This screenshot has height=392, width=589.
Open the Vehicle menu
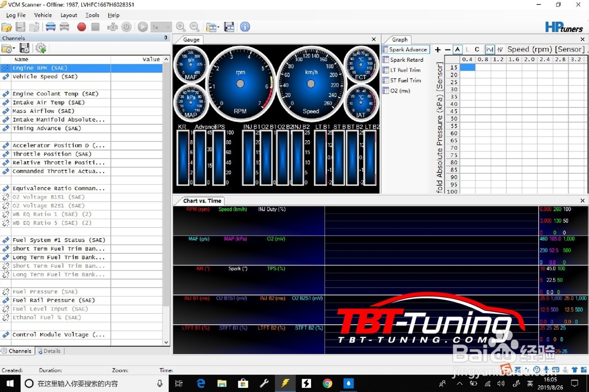[x=43, y=15]
